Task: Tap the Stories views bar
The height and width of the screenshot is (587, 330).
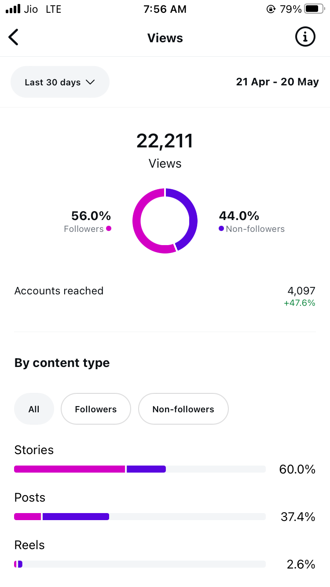Action: tap(140, 469)
